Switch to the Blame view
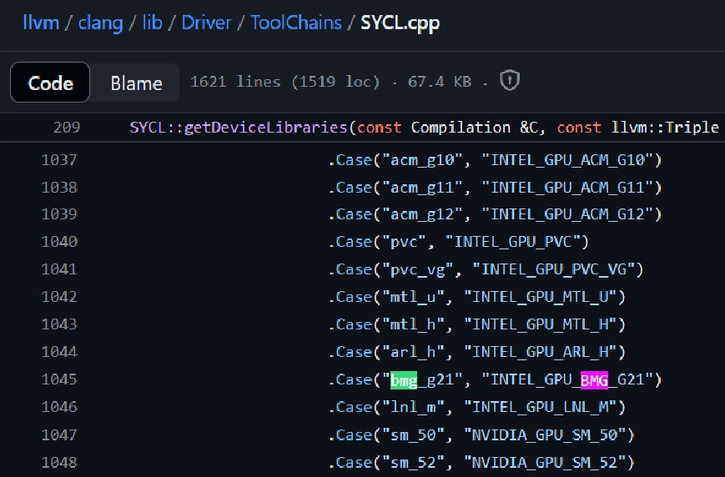Image resolution: width=725 pixels, height=477 pixels. click(x=136, y=83)
